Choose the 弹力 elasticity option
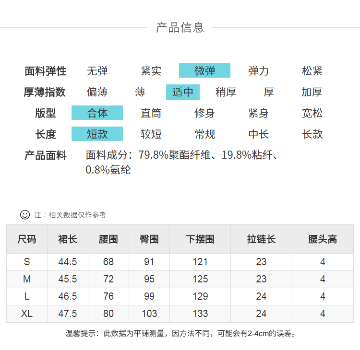 coord(258,71)
